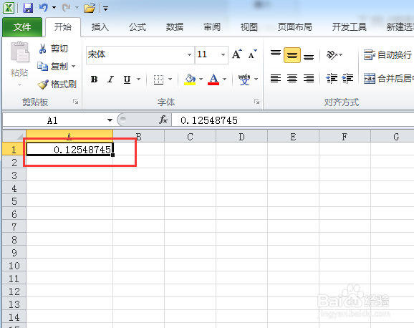Open the 数据 tab
414x328 pixels.
(x=175, y=27)
